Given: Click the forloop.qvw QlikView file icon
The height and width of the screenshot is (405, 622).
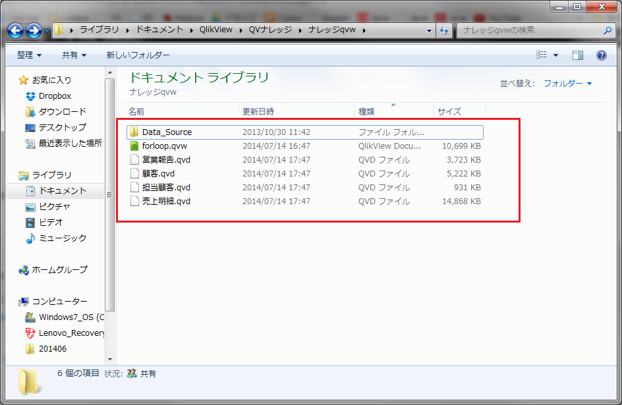Looking at the screenshot, I should 134,146.
